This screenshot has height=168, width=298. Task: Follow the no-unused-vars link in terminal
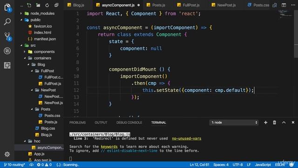tap(186, 139)
